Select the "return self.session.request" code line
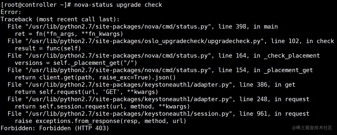This screenshot has width=337, height=135. coord(102,106)
